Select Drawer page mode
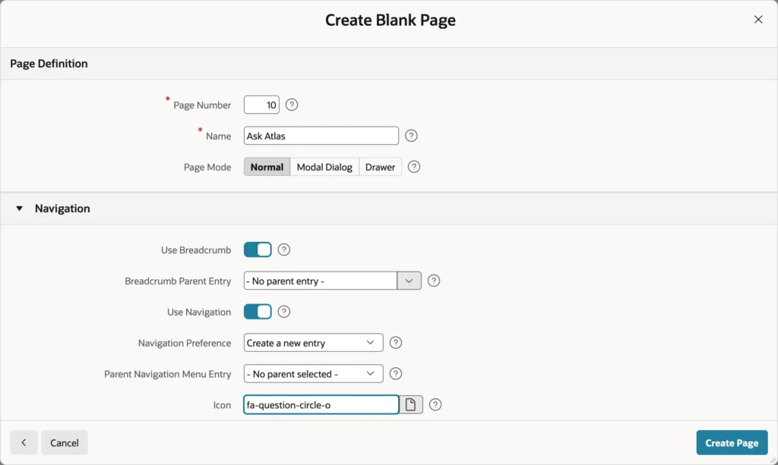The width and height of the screenshot is (778, 465). pyautogui.click(x=380, y=167)
